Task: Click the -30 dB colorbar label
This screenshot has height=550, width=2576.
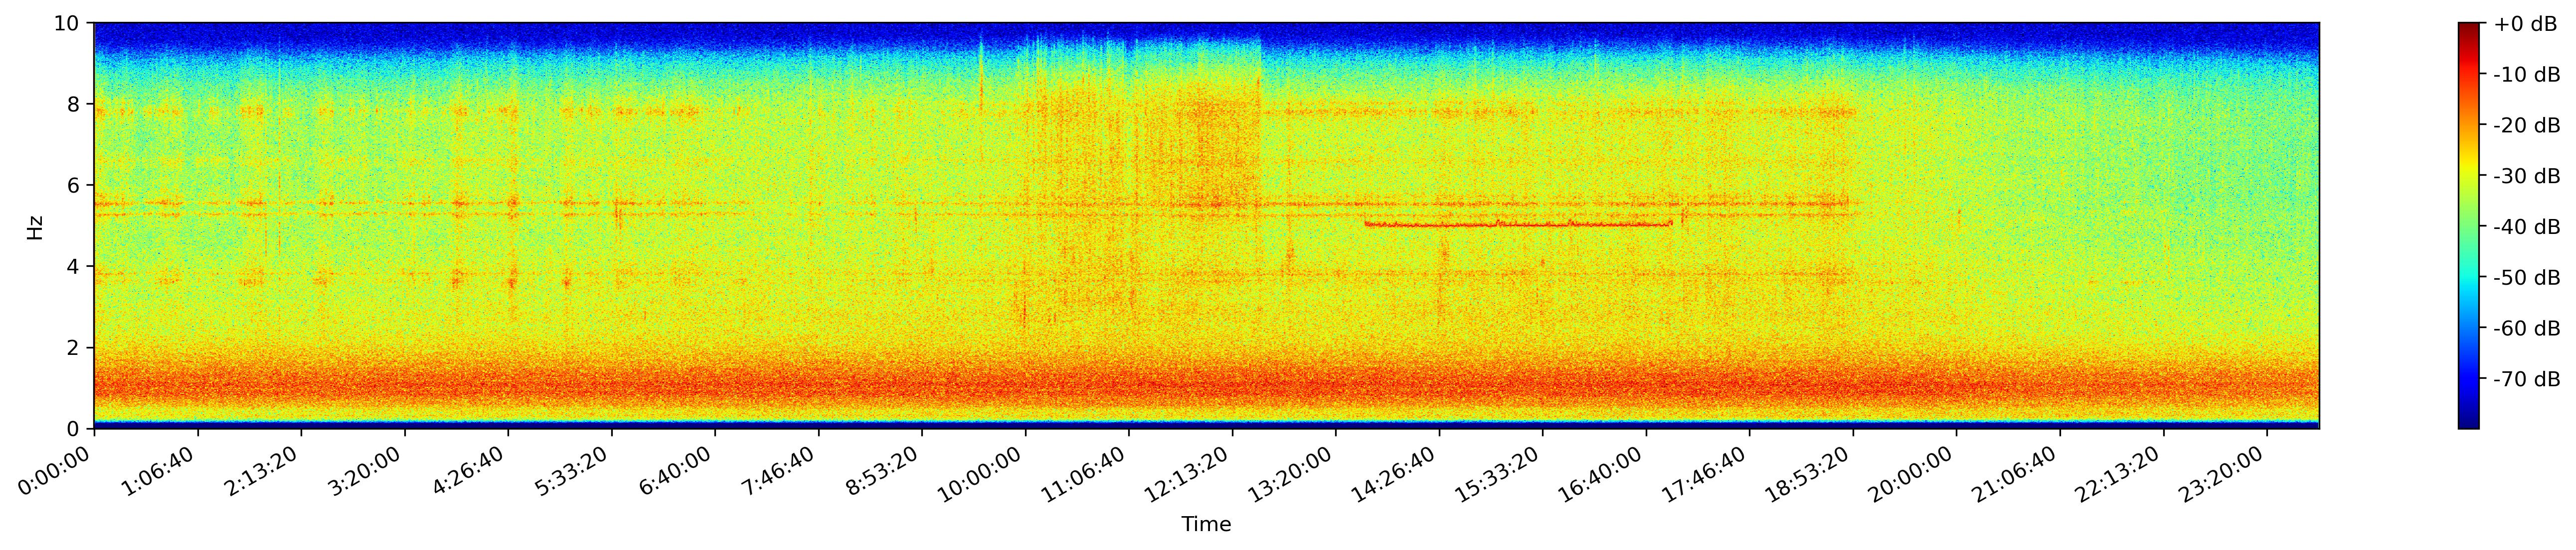Action: click(x=2527, y=177)
